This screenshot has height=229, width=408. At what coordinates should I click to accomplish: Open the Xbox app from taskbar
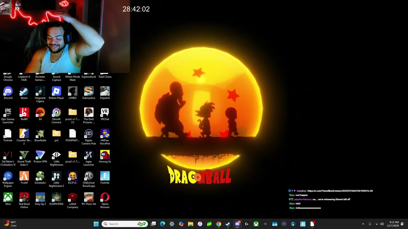[256, 224]
